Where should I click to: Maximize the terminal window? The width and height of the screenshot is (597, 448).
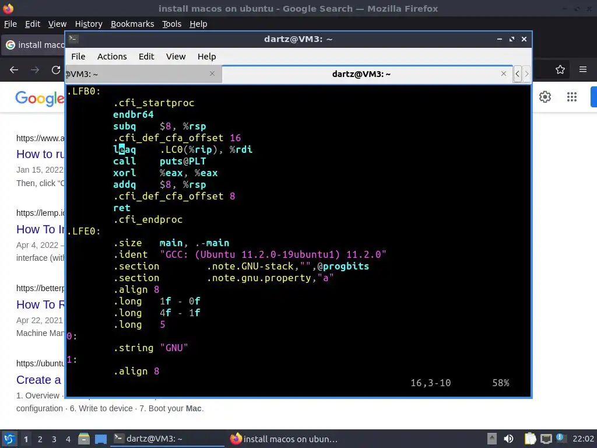512,39
